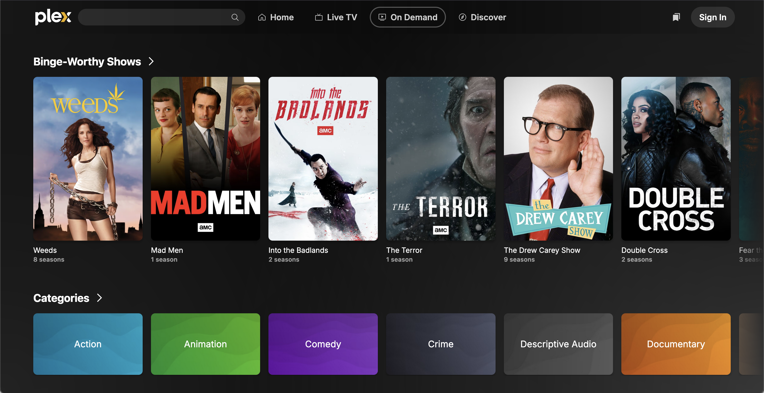Open the Weeds poster
The width and height of the screenshot is (764, 393).
[88, 159]
